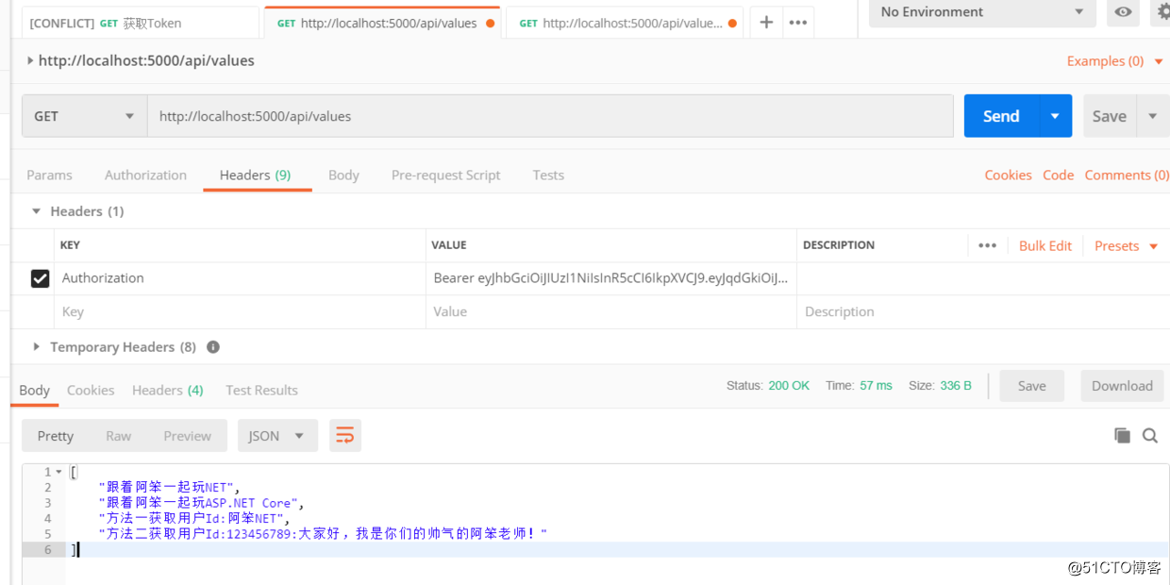Open the request Authorization tab
Viewport: 1170px width, 585px height.
click(x=145, y=175)
